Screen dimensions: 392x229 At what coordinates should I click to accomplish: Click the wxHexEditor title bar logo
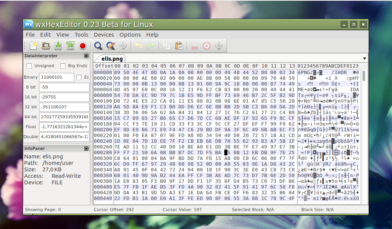(x=28, y=24)
